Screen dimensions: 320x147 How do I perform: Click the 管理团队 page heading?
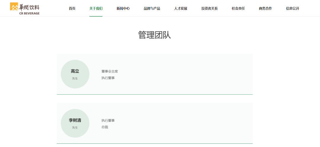pyautogui.click(x=154, y=35)
